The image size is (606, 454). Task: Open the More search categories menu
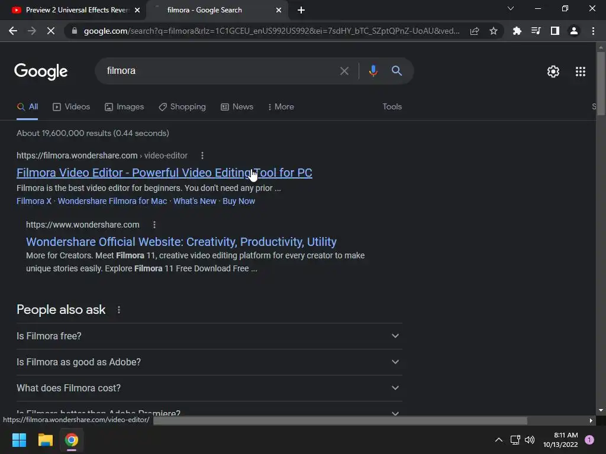(x=281, y=107)
